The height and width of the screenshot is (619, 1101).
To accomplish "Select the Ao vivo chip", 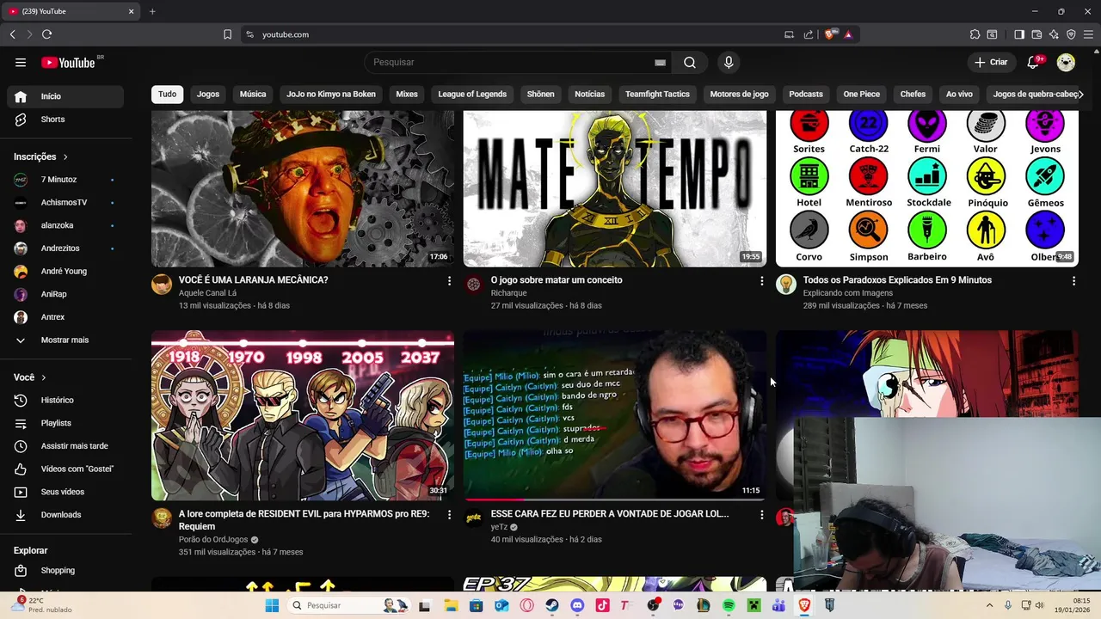I will pos(959,94).
